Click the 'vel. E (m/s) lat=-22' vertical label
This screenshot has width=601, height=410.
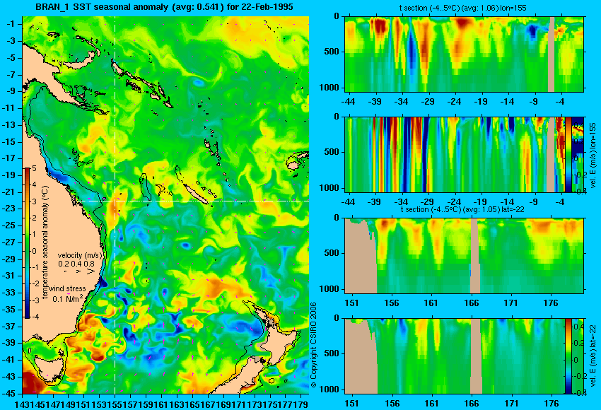(x=593, y=356)
